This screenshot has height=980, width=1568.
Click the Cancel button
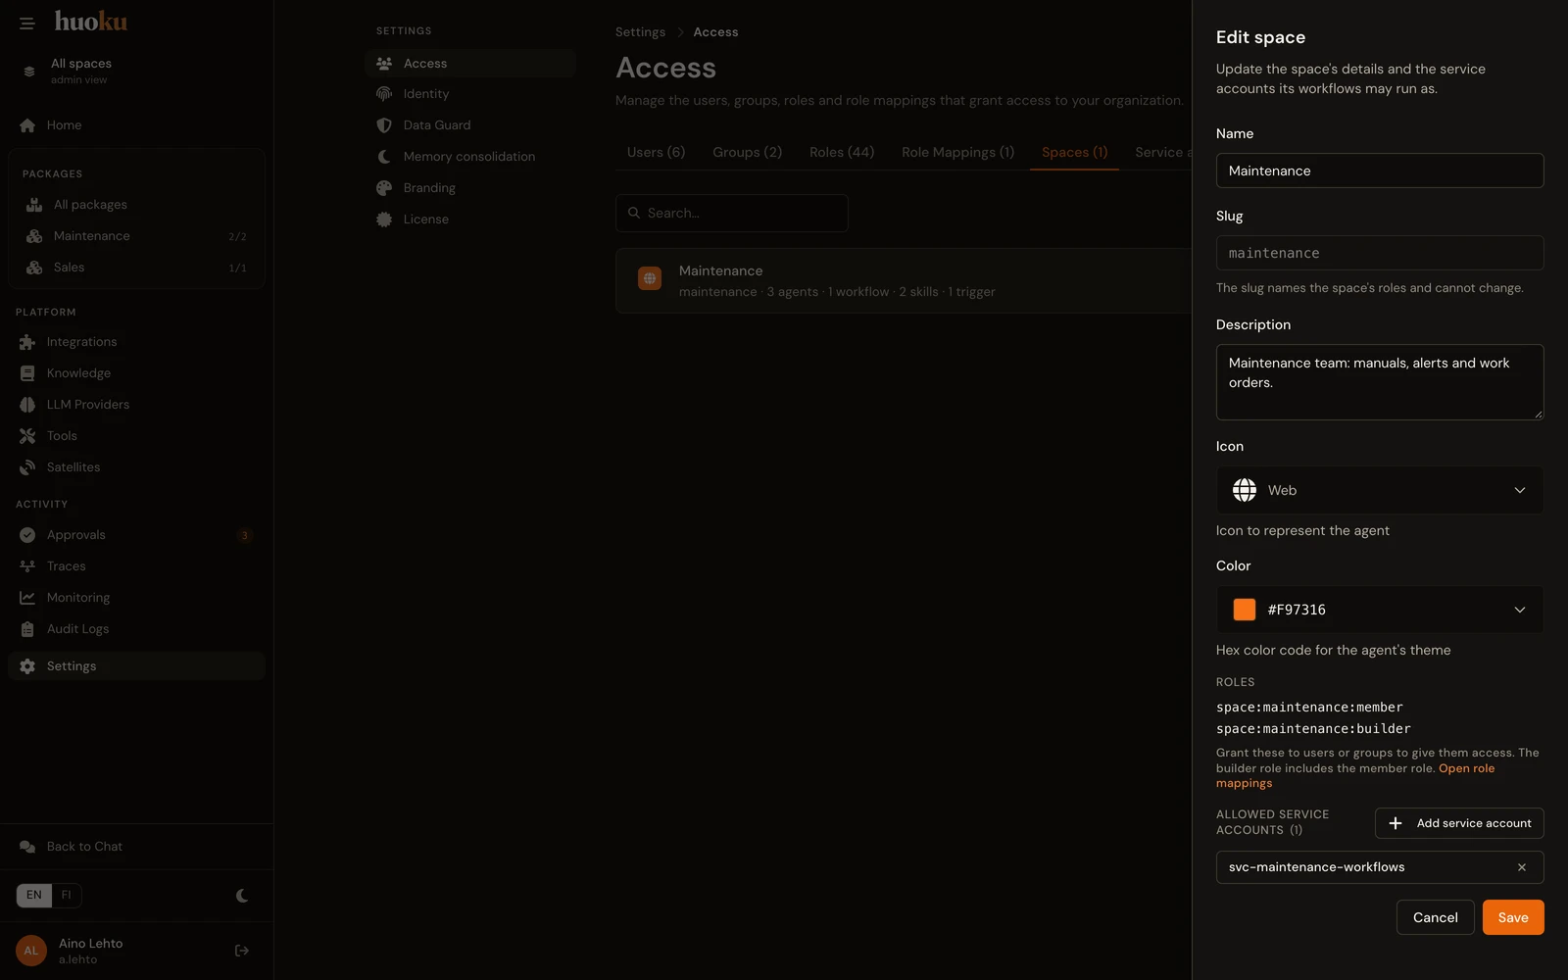[x=1435, y=917]
